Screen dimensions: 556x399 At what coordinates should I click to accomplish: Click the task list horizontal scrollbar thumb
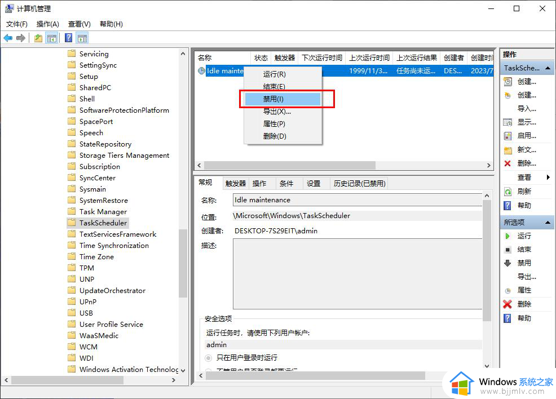click(290, 166)
